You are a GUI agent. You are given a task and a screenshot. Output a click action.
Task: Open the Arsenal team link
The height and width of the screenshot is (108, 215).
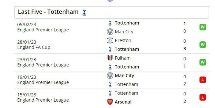click(123, 102)
